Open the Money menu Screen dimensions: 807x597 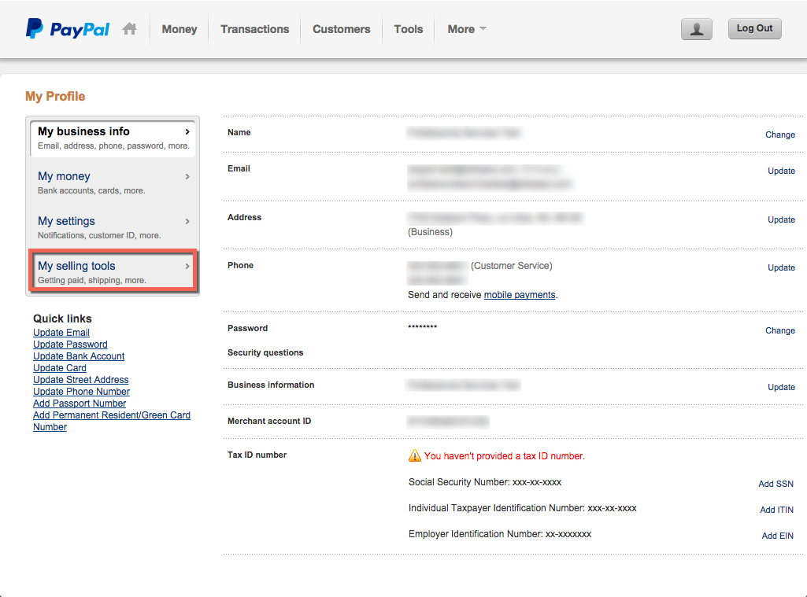click(x=179, y=29)
